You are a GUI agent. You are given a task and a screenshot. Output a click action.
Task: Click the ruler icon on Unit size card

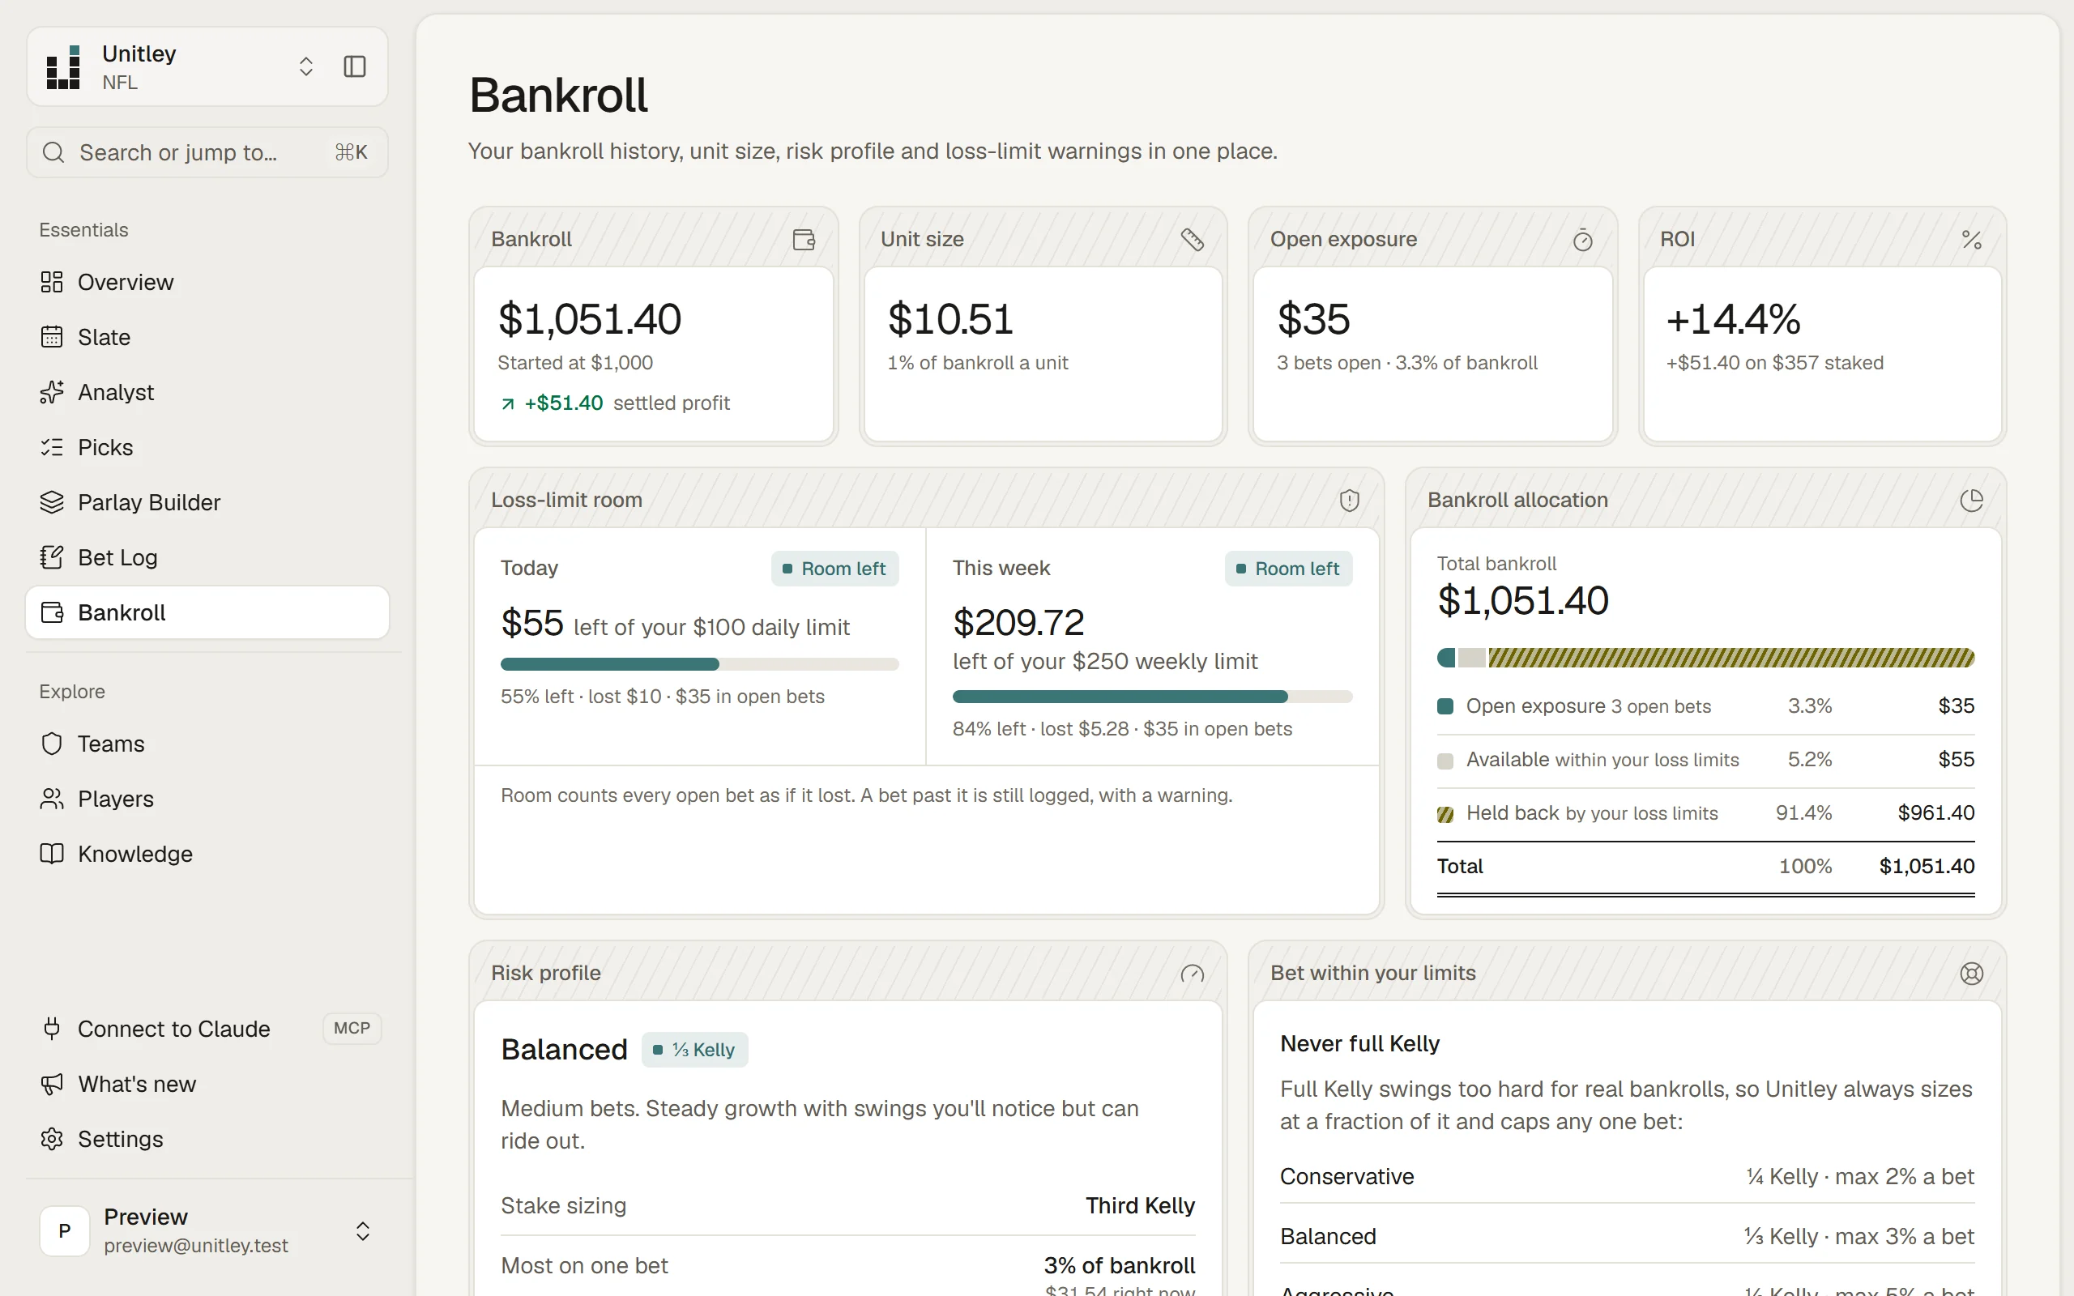pos(1192,240)
